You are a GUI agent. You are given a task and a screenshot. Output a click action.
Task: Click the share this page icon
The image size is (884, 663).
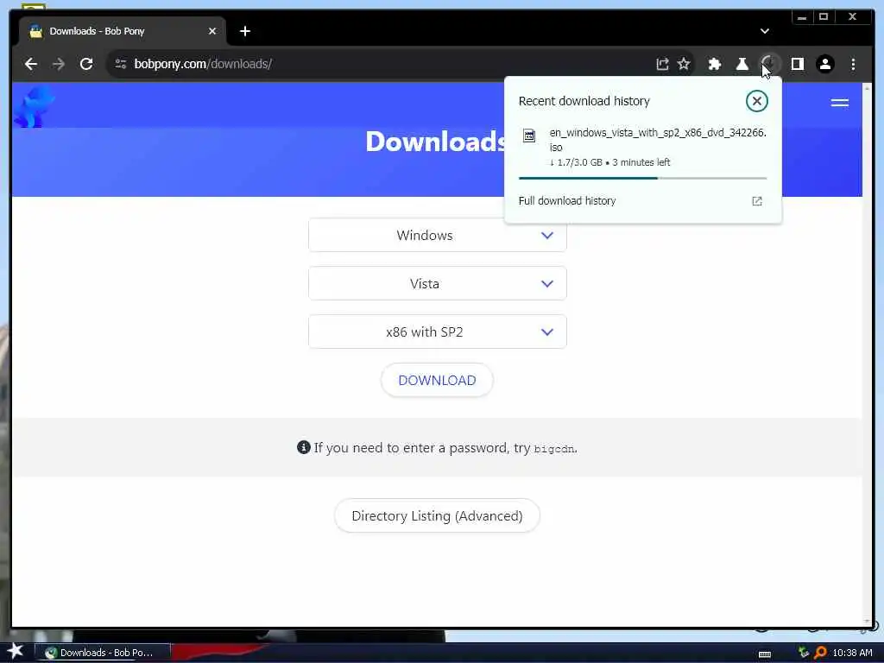pyautogui.click(x=662, y=64)
